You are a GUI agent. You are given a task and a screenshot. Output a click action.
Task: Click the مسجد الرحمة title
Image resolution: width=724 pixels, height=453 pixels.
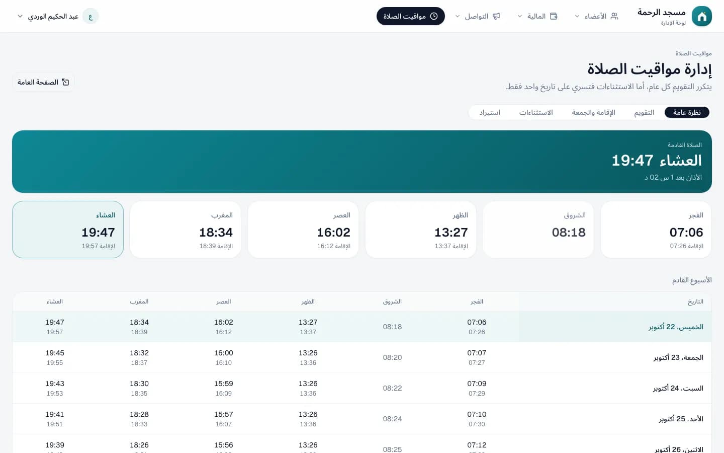tap(662, 12)
